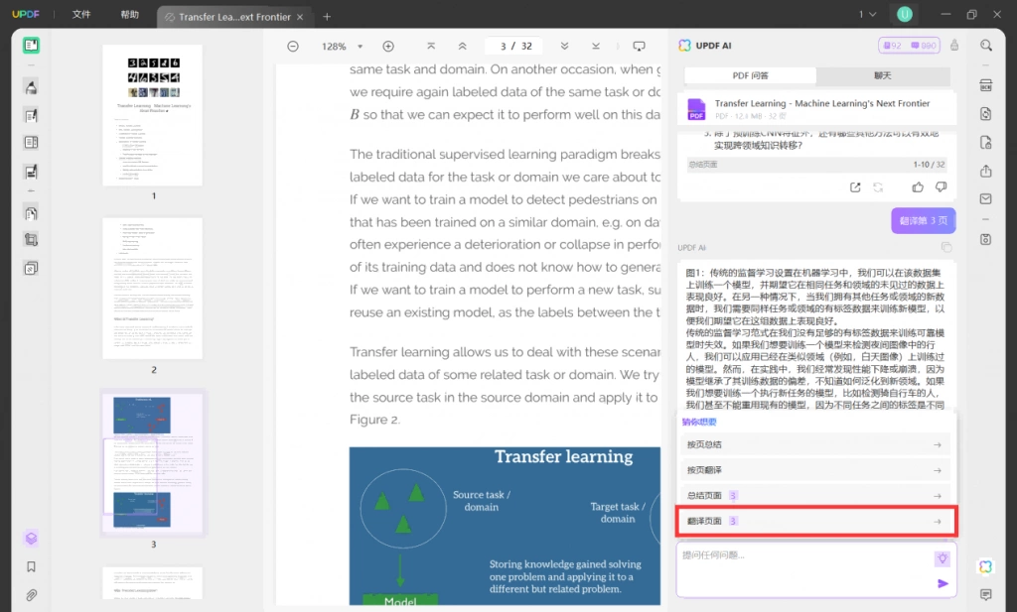The height and width of the screenshot is (612, 1017).
Task: Click the AI prompt input field
Action: tap(804, 570)
